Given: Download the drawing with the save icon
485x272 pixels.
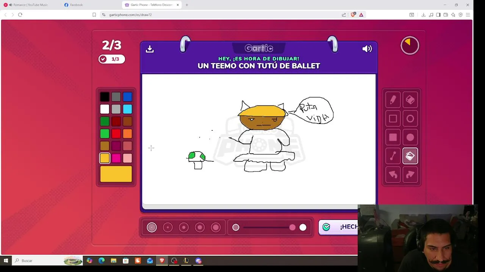Looking at the screenshot, I should 150,49.
